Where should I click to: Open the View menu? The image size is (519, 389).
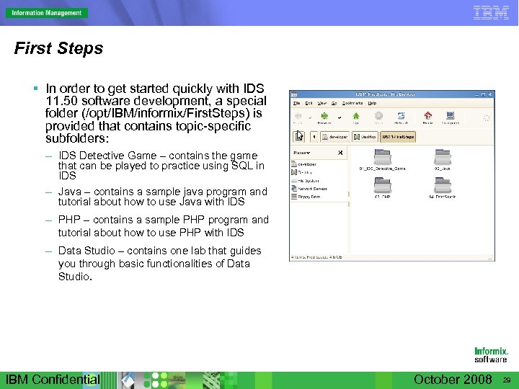(321, 103)
